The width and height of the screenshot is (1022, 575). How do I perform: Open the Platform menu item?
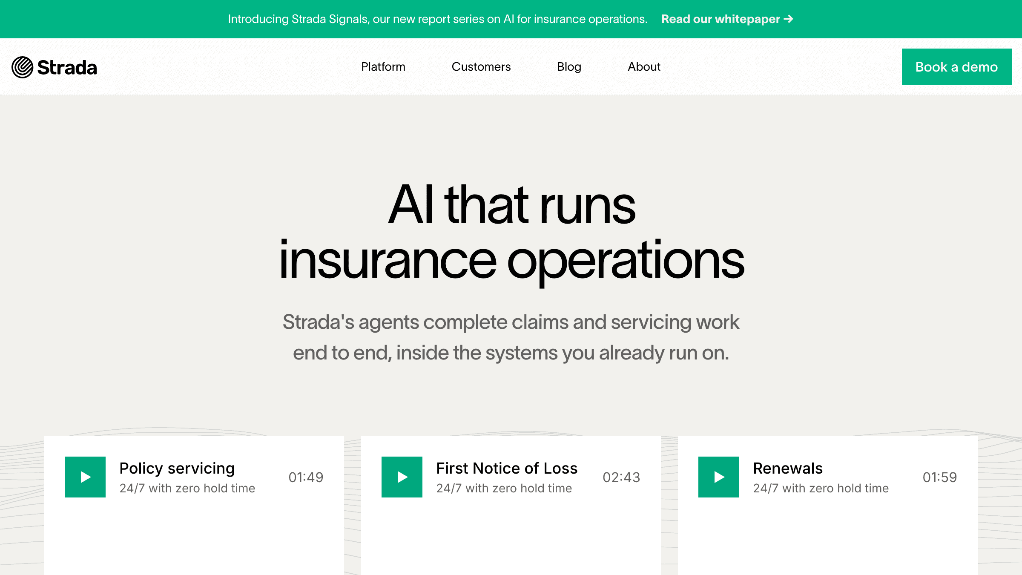click(383, 67)
